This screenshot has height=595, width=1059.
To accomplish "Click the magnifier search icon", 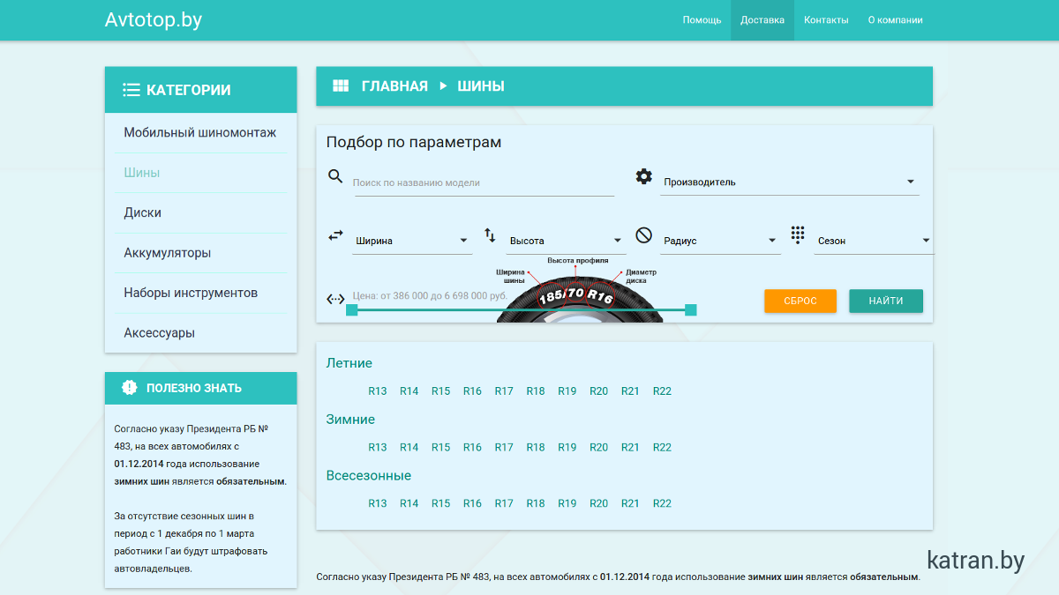I will 335,176.
